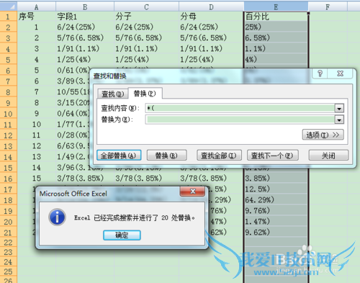Viewport: 360px width, 283px height.
Task: Select the 替换 tab
Action: [x=145, y=93]
